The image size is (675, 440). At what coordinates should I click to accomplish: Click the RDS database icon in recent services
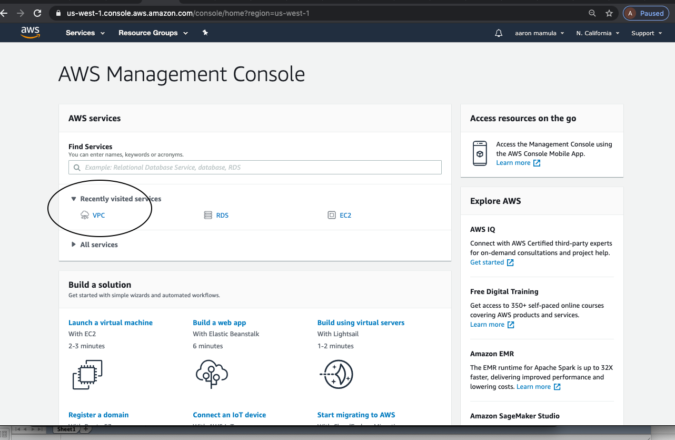point(208,215)
